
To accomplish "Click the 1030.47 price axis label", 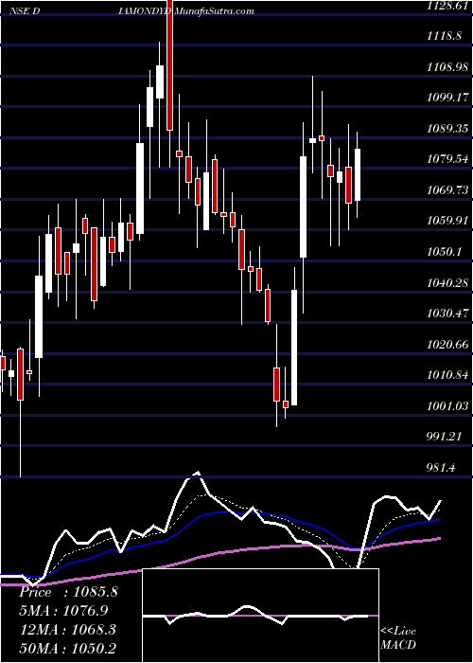I will 448,314.
